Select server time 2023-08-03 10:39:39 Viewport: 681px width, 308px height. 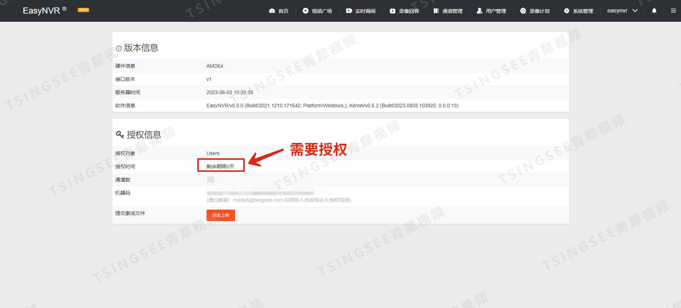point(230,92)
